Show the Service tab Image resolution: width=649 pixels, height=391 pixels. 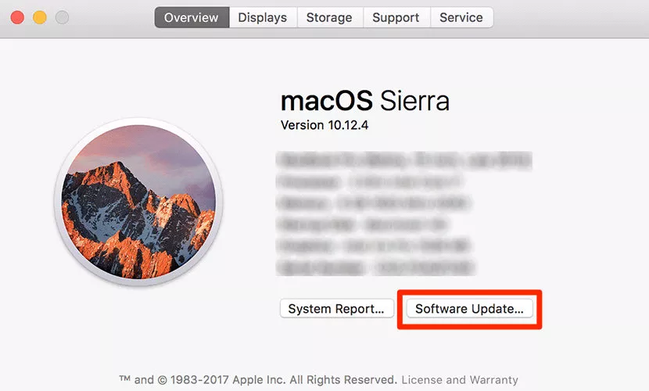click(x=461, y=17)
